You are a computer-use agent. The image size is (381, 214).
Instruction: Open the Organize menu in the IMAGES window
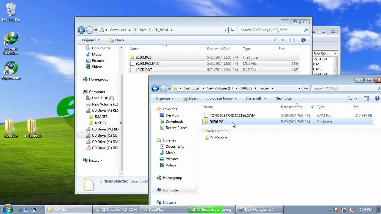165,98
